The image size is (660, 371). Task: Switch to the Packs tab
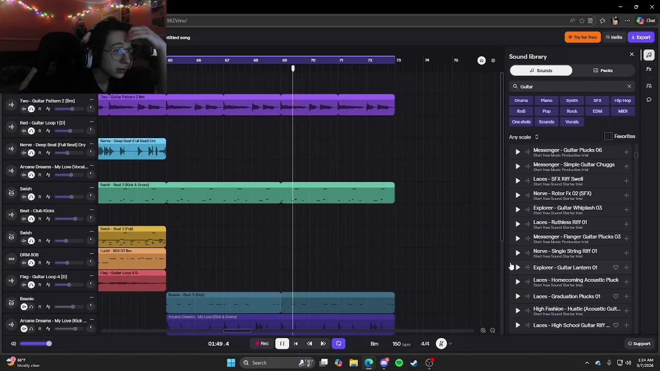click(x=603, y=71)
